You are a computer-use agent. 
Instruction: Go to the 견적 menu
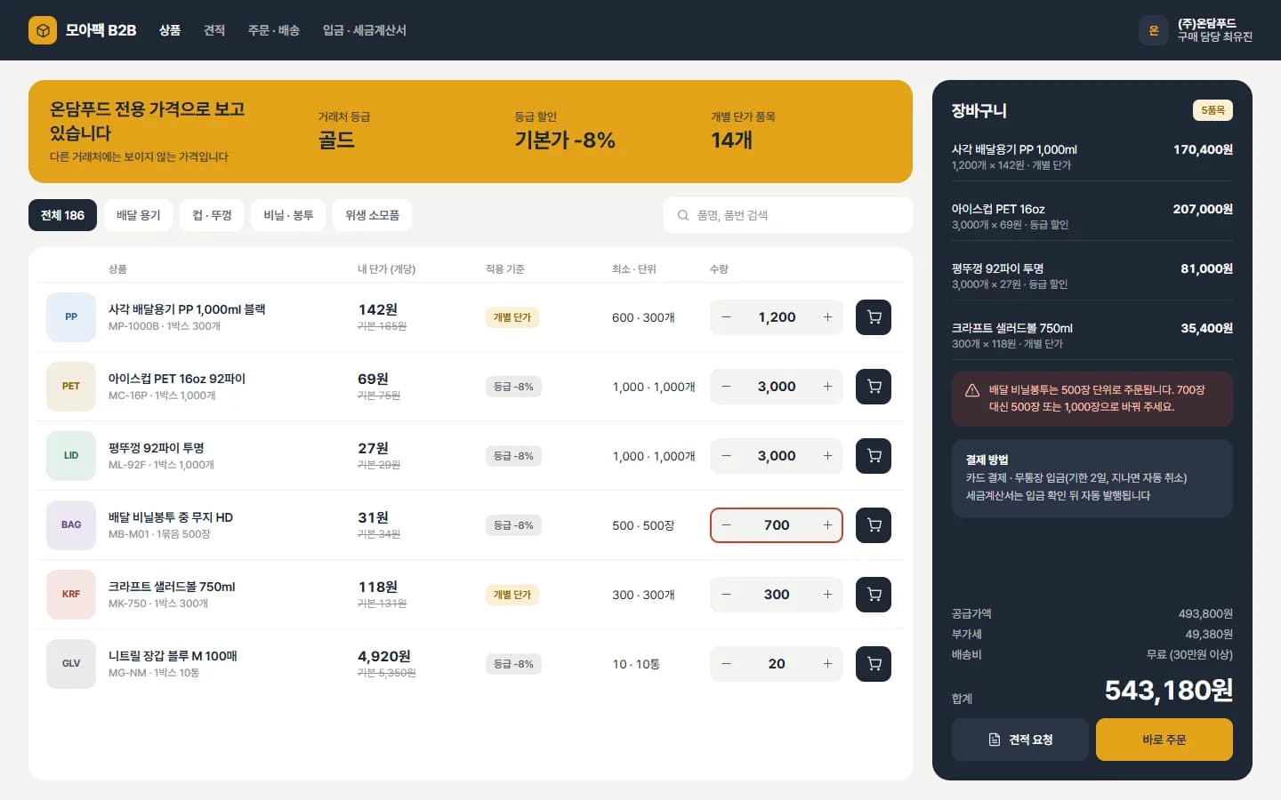coord(214,30)
